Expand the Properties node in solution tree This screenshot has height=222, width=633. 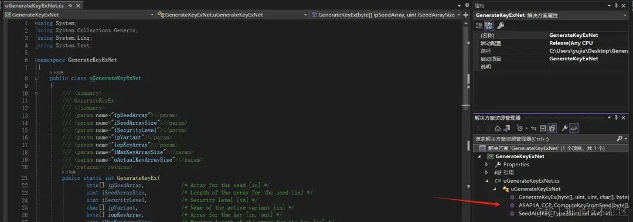coord(486,164)
